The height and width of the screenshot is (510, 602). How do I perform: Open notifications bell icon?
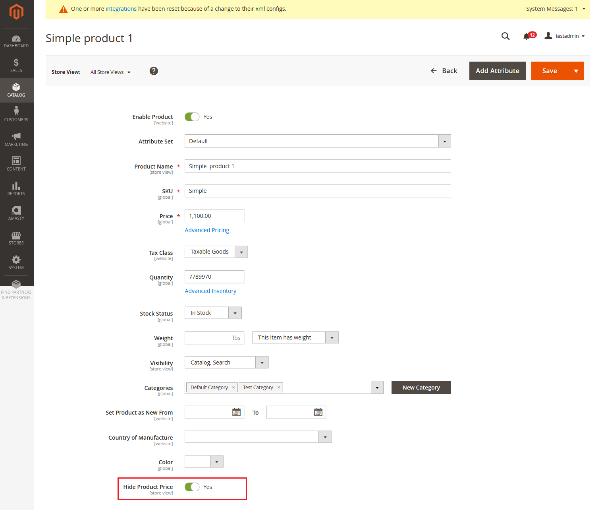527,36
